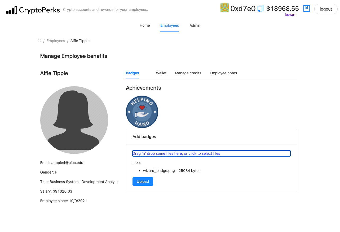
Task: Click the wallet address text 0xd7e0
Action: (x=243, y=9)
